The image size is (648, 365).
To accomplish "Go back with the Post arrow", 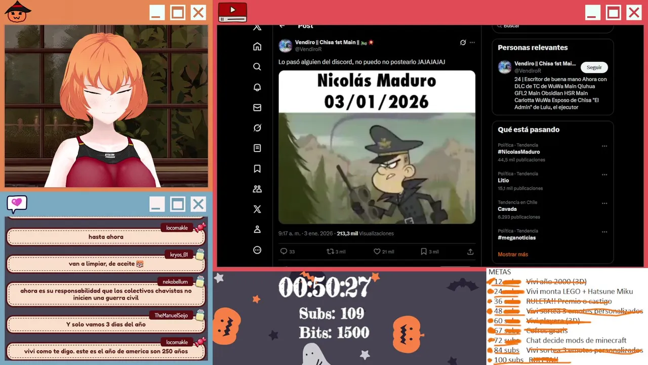I will [x=282, y=26].
